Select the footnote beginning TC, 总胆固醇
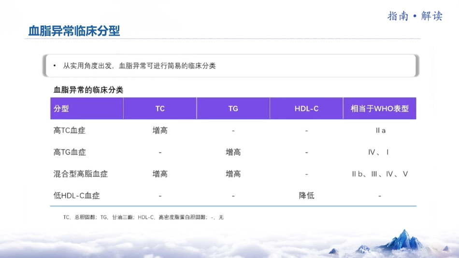The image size is (459, 258). pyautogui.click(x=143, y=217)
